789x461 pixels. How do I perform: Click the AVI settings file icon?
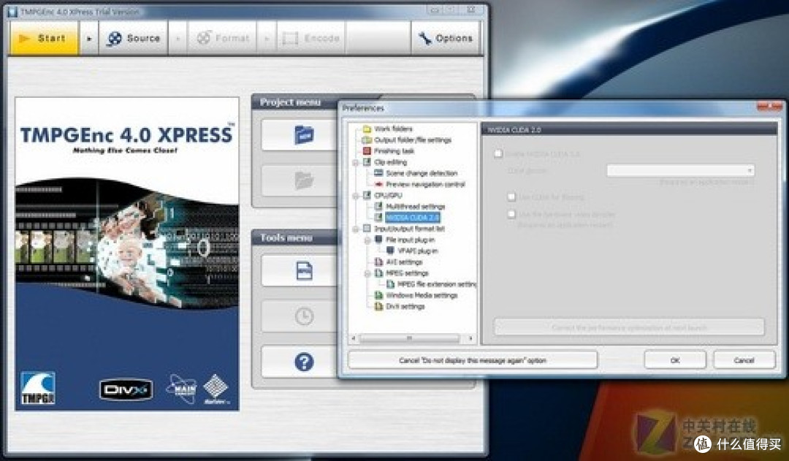(379, 262)
